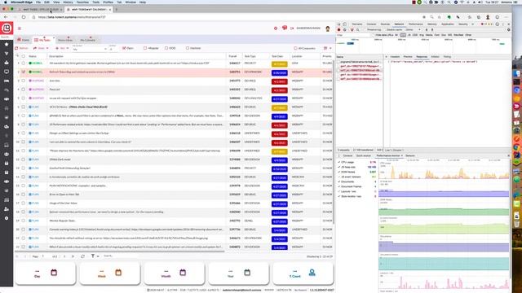Click the browser reload icon
Screen dimensions: 522x293
click(x=24, y=17)
